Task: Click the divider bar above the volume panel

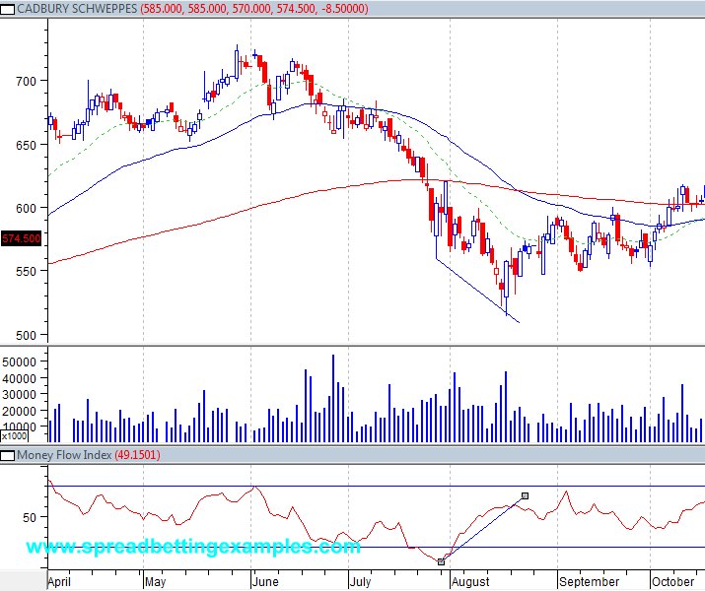Action: [352, 345]
